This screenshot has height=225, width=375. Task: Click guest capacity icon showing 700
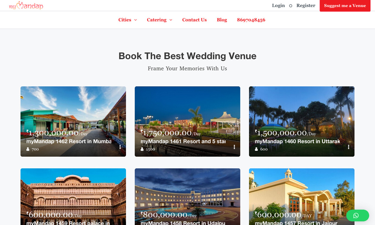(x=28, y=149)
